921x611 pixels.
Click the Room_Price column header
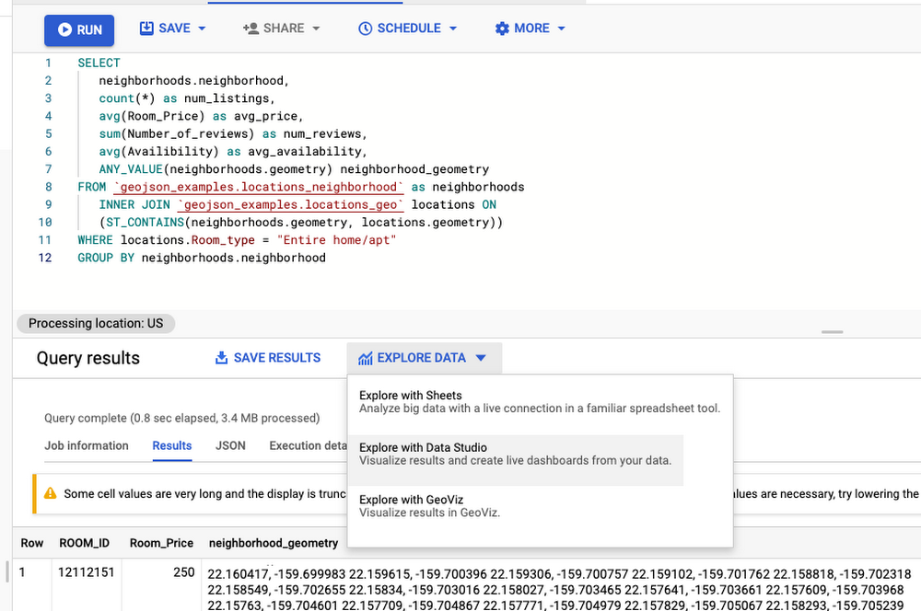161,543
